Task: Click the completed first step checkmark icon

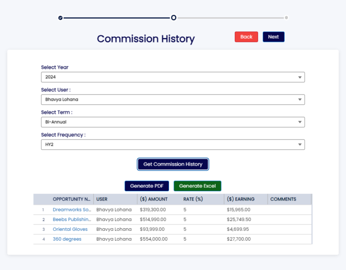Action: tap(60, 18)
